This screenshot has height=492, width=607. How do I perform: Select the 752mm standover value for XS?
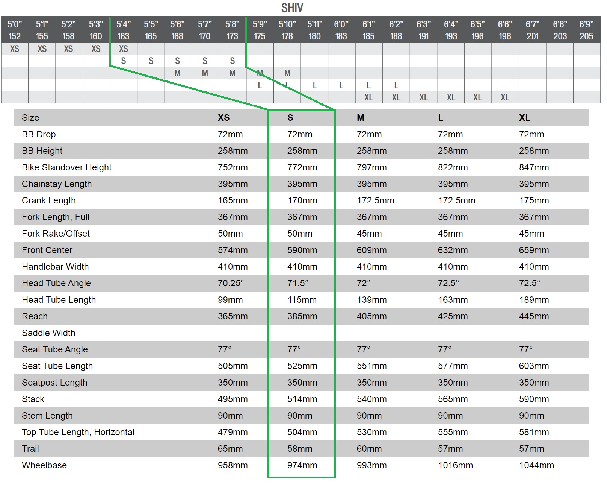pyautogui.click(x=233, y=167)
